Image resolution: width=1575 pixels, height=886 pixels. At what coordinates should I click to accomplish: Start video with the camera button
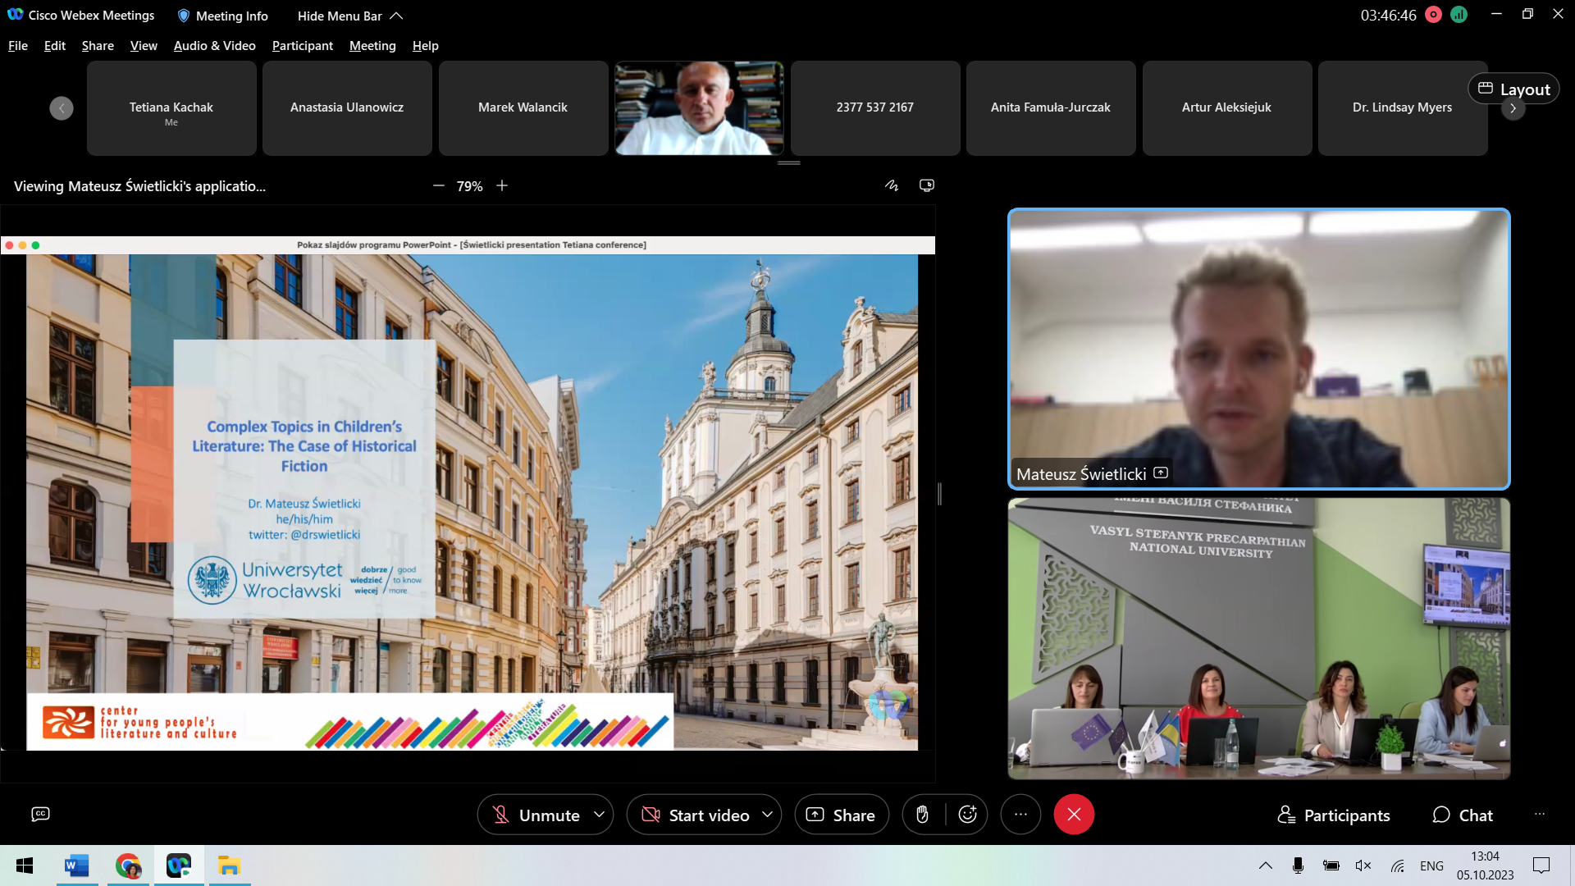(x=696, y=815)
